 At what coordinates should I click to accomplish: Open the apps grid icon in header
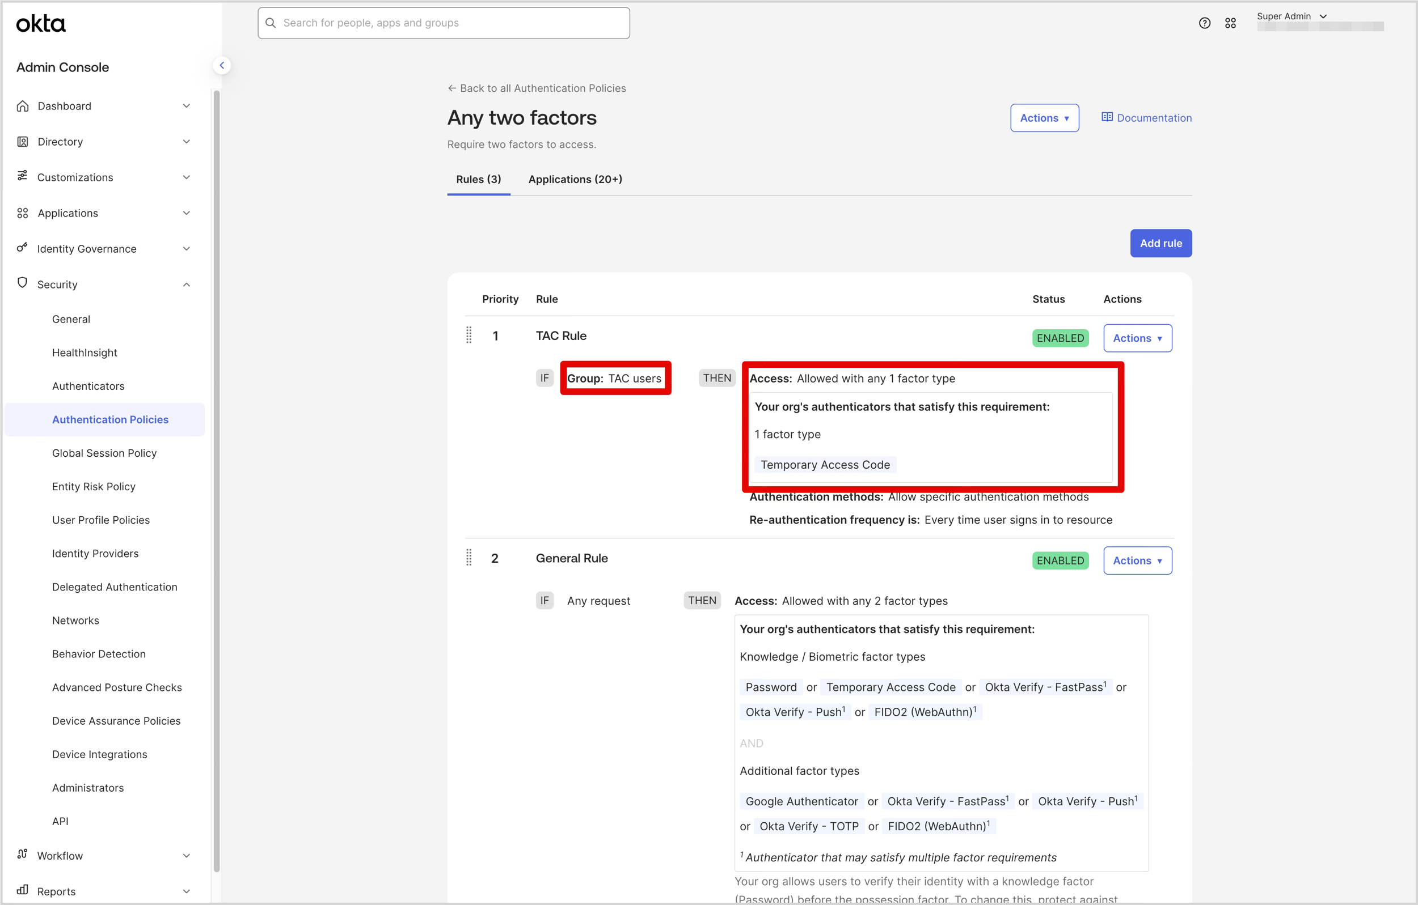[x=1230, y=23]
